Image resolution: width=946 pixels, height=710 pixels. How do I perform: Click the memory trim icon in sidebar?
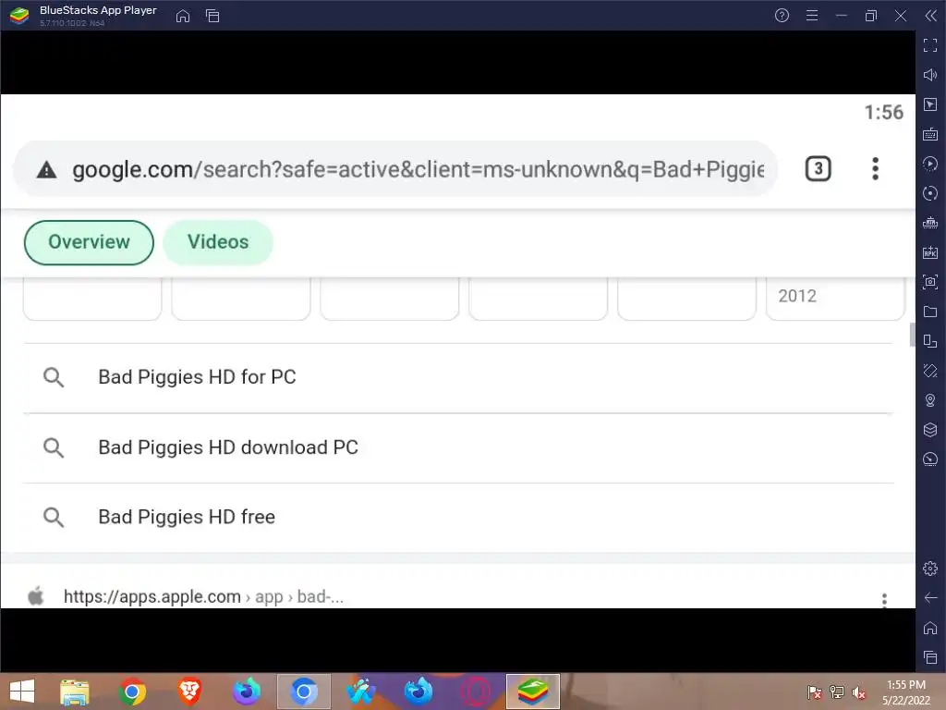(x=930, y=223)
